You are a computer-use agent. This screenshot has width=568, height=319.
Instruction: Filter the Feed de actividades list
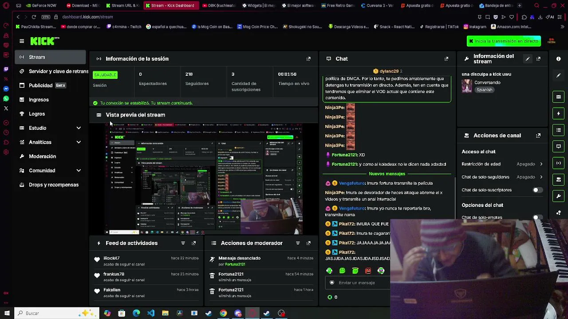[x=183, y=243]
